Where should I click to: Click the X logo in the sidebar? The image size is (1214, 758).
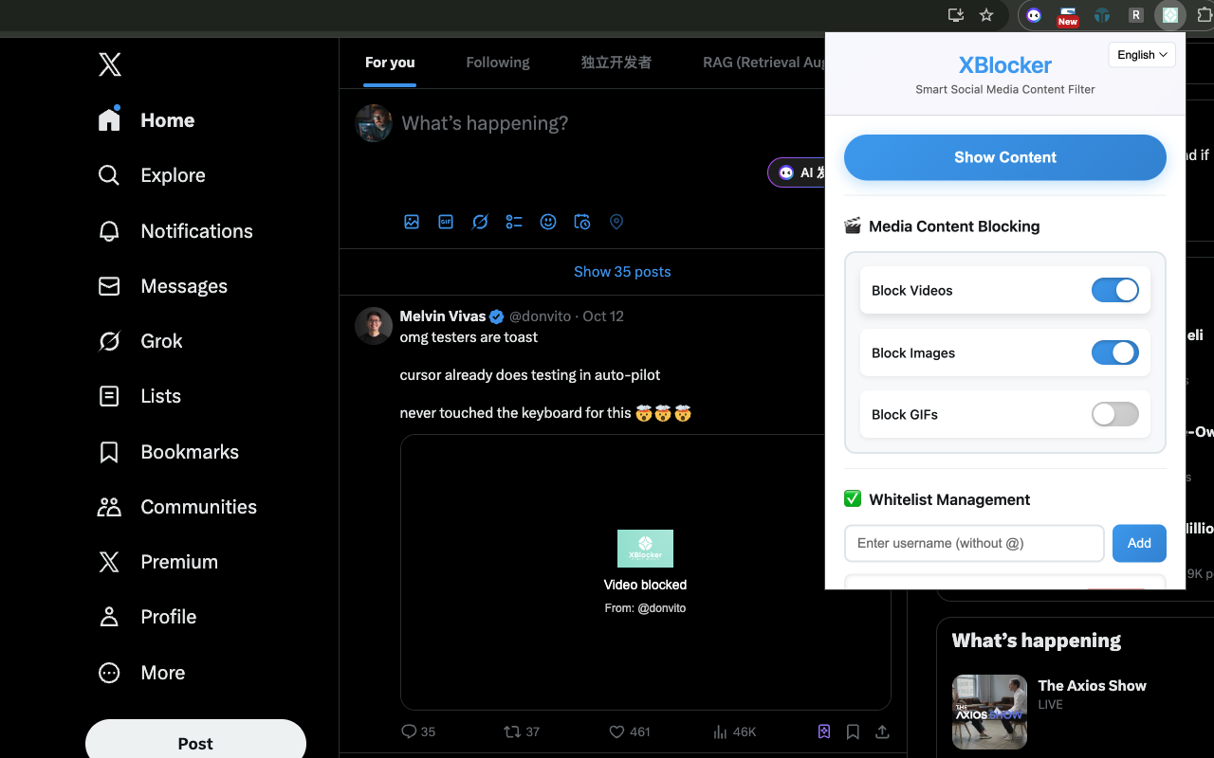click(x=110, y=64)
